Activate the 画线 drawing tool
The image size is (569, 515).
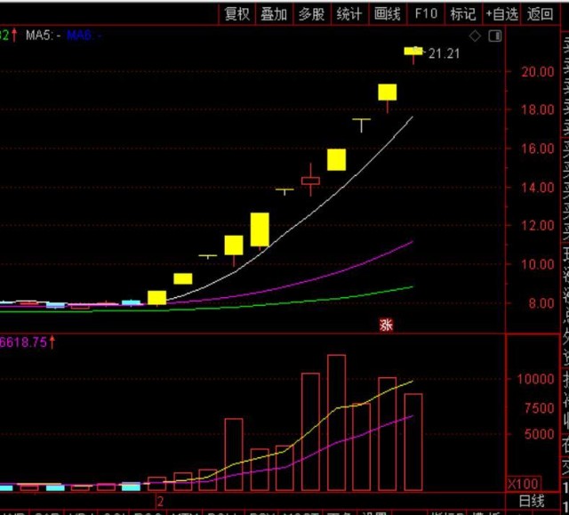pyautogui.click(x=388, y=13)
